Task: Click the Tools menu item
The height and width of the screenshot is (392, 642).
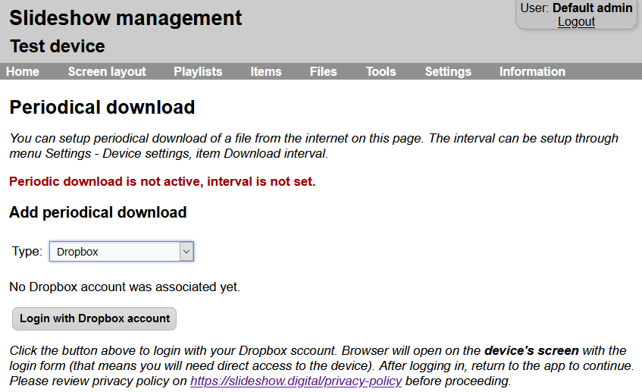Action: [x=381, y=71]
